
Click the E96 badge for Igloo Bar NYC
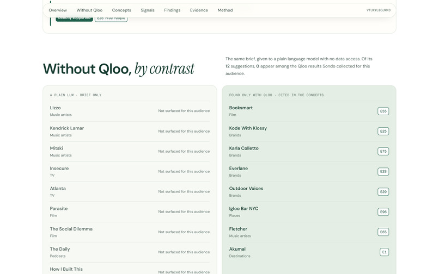(x=383, y=211)
